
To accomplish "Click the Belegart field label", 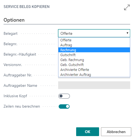I will point(10,33).
